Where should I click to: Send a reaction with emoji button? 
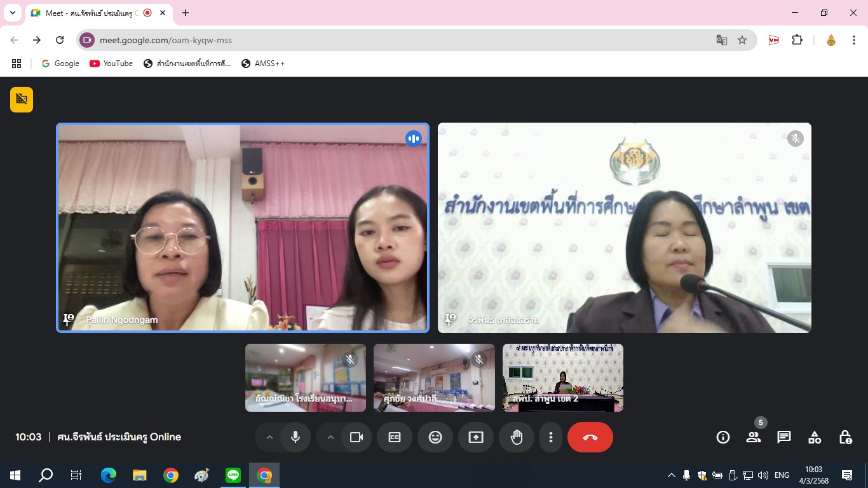click(435, 437)
